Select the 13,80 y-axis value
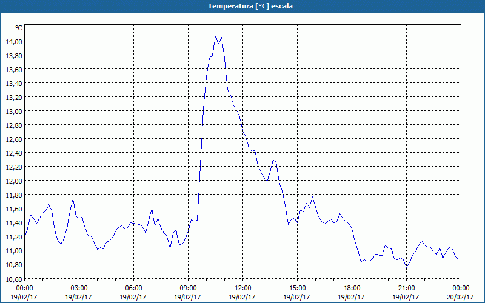 click(13, 56)
